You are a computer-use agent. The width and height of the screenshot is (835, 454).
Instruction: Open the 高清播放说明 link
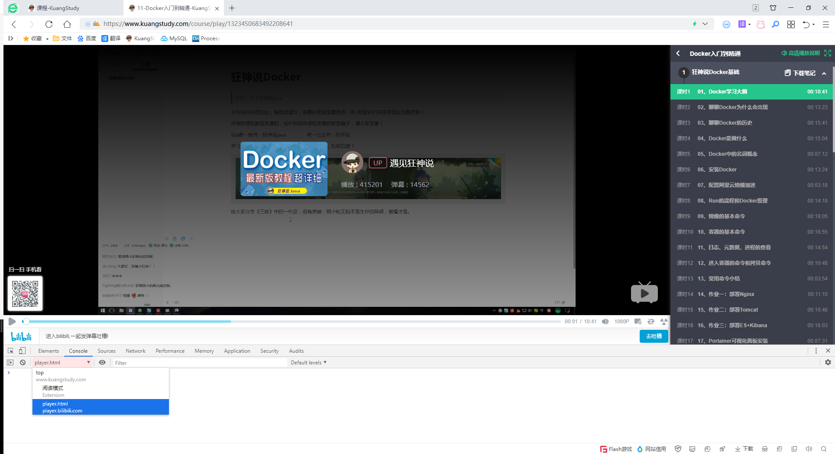(x=800, y=53)
